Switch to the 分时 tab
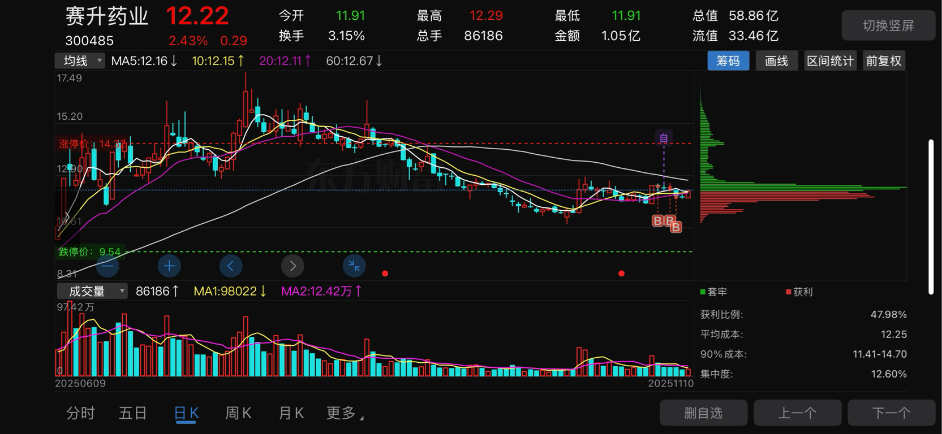This screenshot has width=942, height=434. (80, 413)
